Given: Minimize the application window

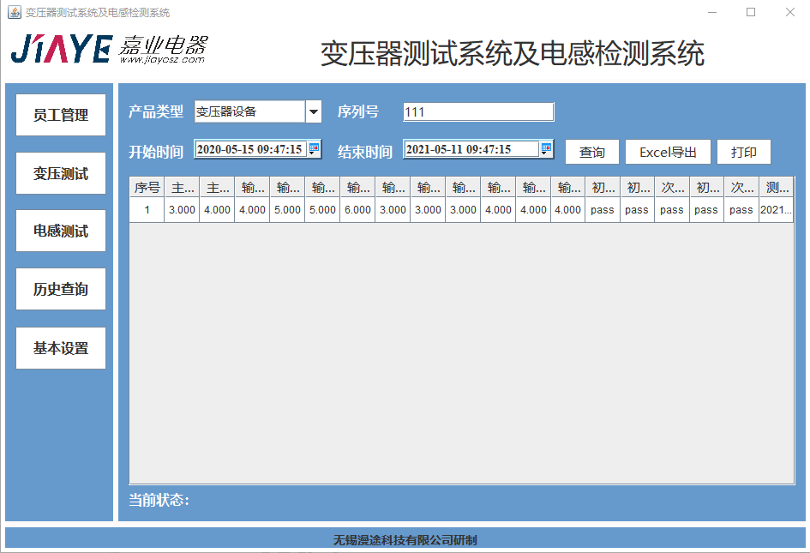Looking at the screenshot, I should [711, 12].
